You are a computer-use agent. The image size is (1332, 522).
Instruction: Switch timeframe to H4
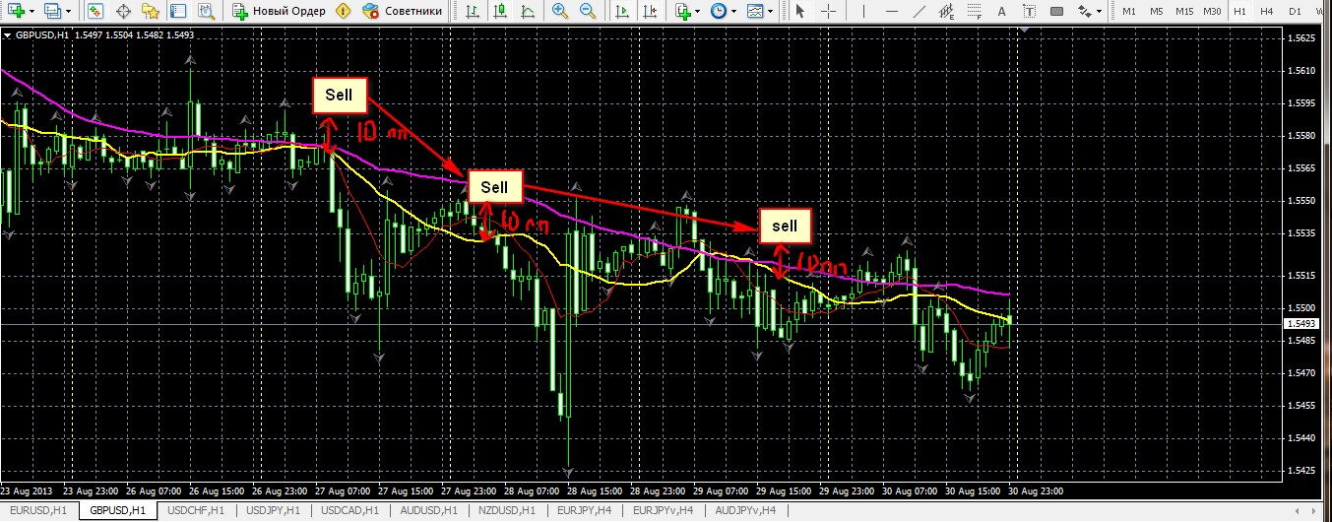[x=1267, y=12]
